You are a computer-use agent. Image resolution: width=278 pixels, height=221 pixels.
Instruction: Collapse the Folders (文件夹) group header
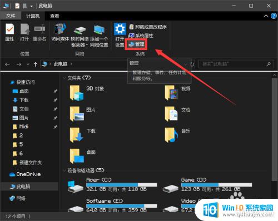click(64, 78)
